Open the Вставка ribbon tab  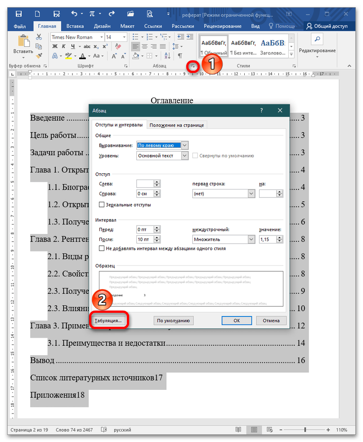tap(75, 26)
